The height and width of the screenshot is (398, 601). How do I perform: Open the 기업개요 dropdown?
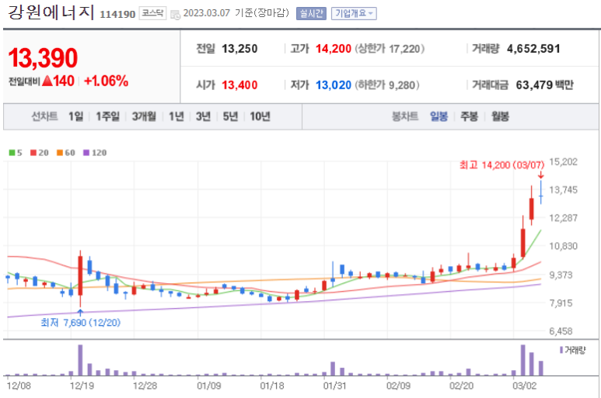click(354, 14)
